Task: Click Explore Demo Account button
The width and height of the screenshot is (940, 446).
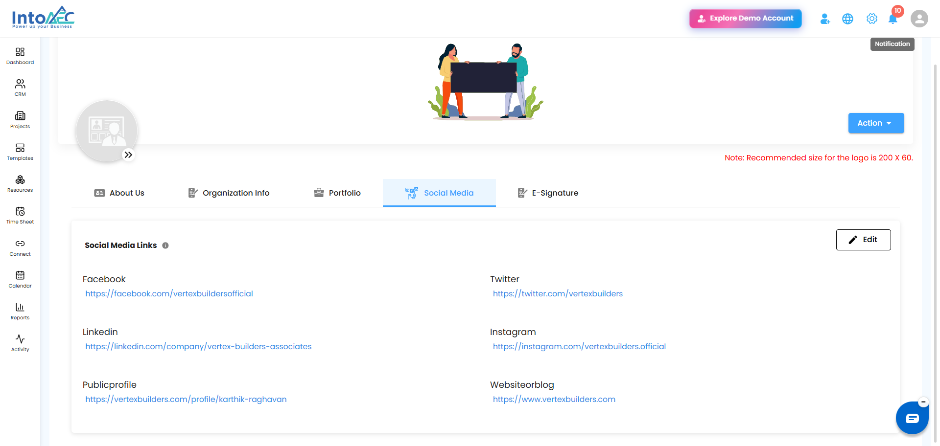Action: (745, 19)
